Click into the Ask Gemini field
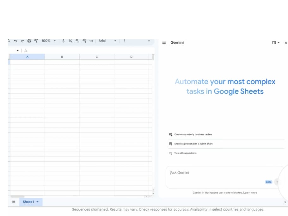 point(215,173)
